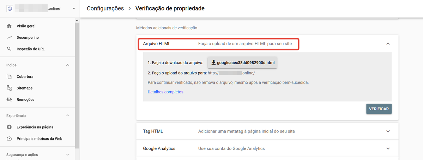Screen dimensions: 423x160
Task: Click the Visão geral home icon
Action: coord(9,26)
